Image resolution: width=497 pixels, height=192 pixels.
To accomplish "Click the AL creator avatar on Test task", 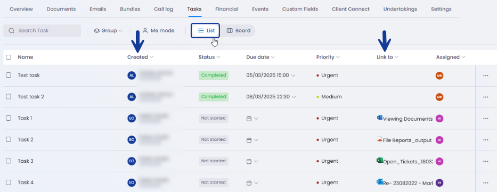I will [132, 76].
